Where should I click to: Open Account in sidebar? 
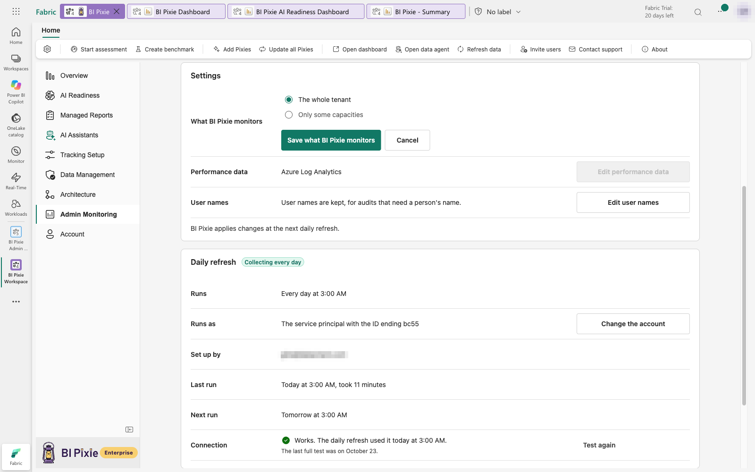pyautogui.click(x=88, y=234)
